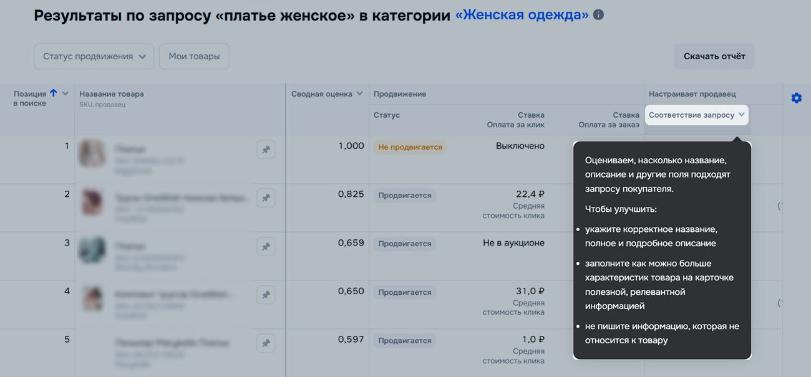Click the pin icon in row 4
The height and width of the screenshot is (377, 811).
(x=266, y=295)
